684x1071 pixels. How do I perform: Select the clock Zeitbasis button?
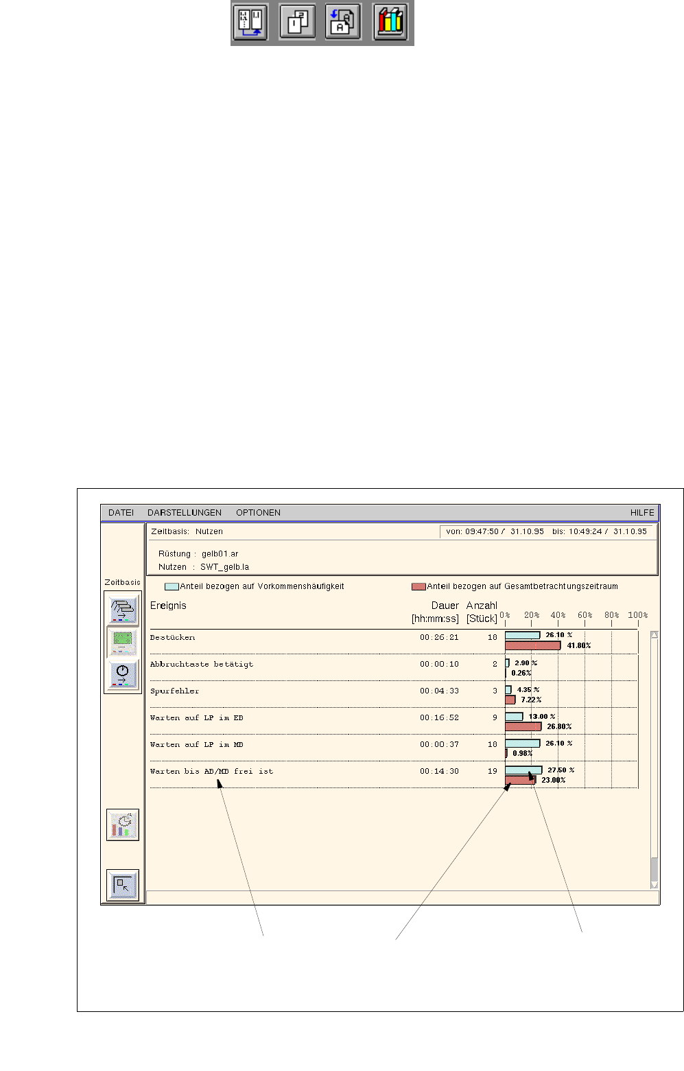coord(123,674)
